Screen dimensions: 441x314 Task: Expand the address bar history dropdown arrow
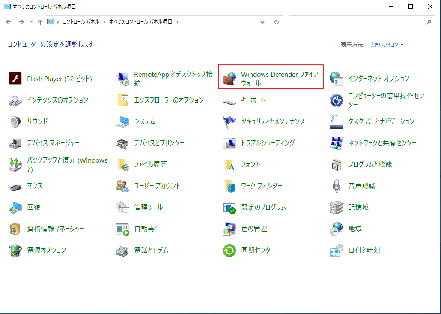[262, 22]
